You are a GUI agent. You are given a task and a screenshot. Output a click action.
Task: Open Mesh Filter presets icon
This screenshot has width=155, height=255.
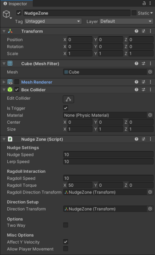click(143, 64)
